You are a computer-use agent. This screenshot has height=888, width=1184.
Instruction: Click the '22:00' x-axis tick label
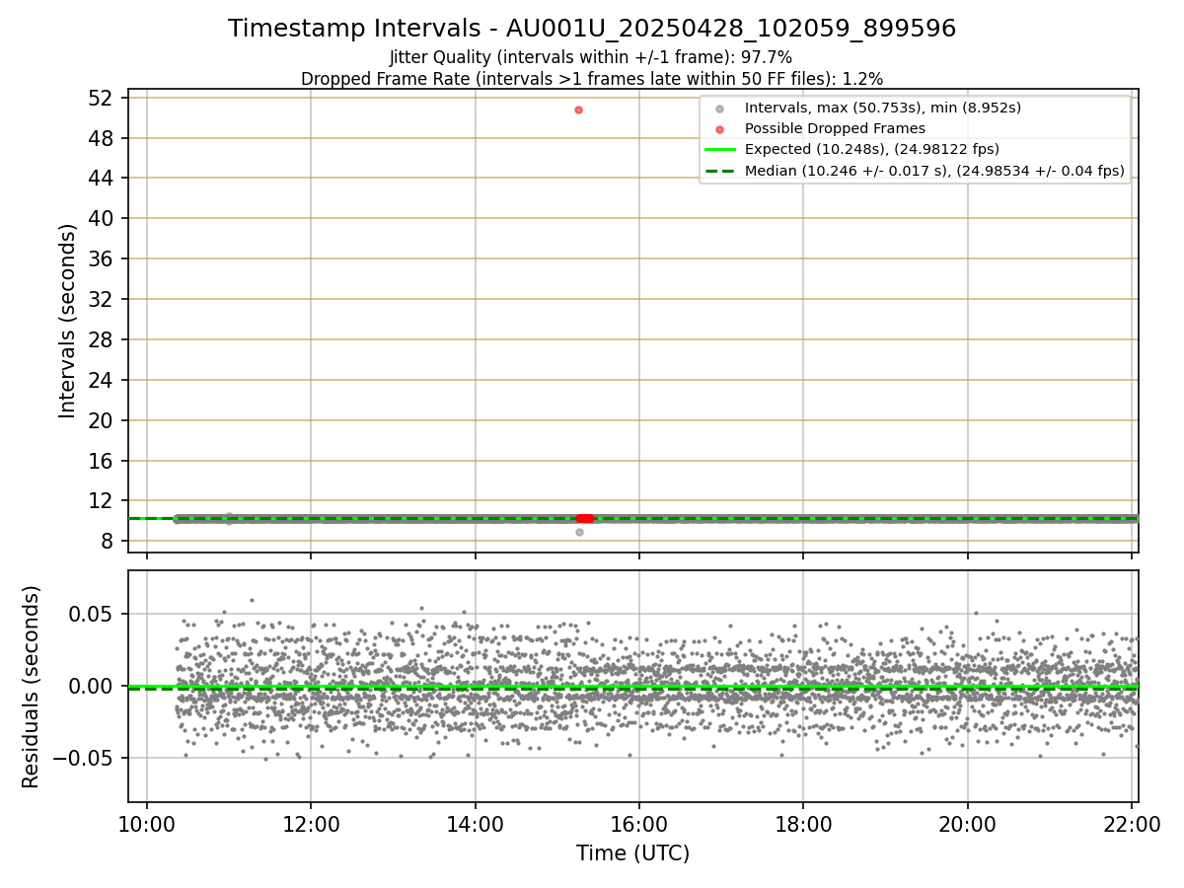(x=1132, y=824)
